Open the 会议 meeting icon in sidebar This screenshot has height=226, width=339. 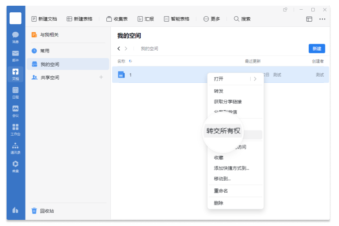(x=15, y=110)
